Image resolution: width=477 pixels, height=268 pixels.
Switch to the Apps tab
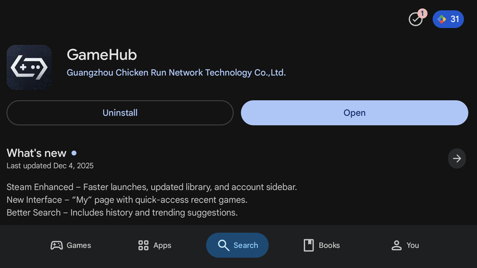tap(155, 245)
